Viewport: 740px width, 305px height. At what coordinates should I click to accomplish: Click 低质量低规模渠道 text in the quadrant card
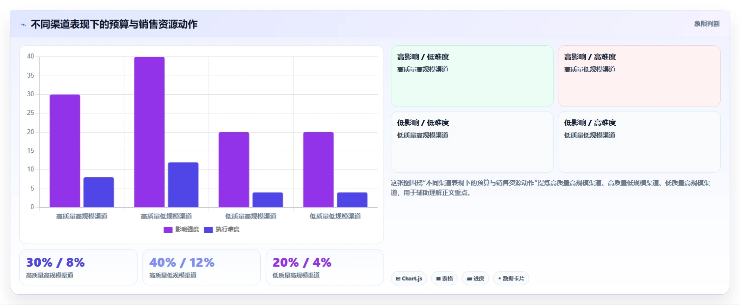(590, 135)
